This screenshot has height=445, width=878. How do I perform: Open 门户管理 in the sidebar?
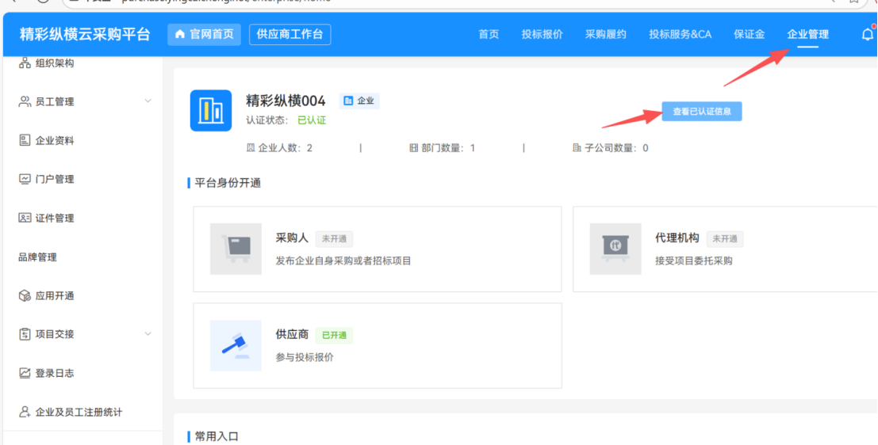coord(54,179)
